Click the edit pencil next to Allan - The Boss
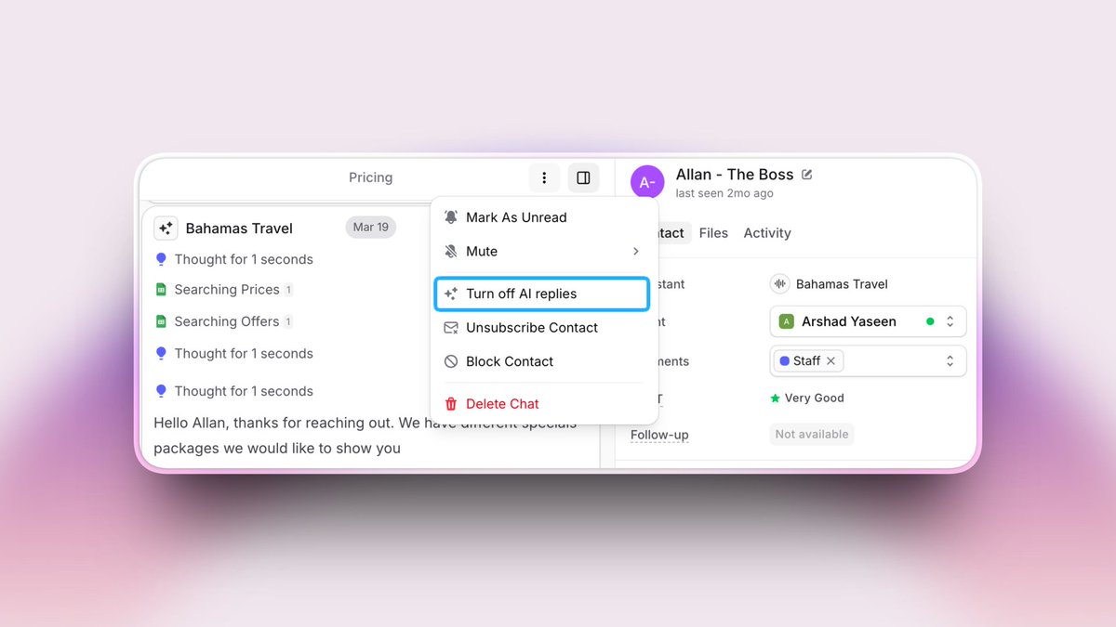This screenshot has width=1116, height=627. (x=807, y=174)
